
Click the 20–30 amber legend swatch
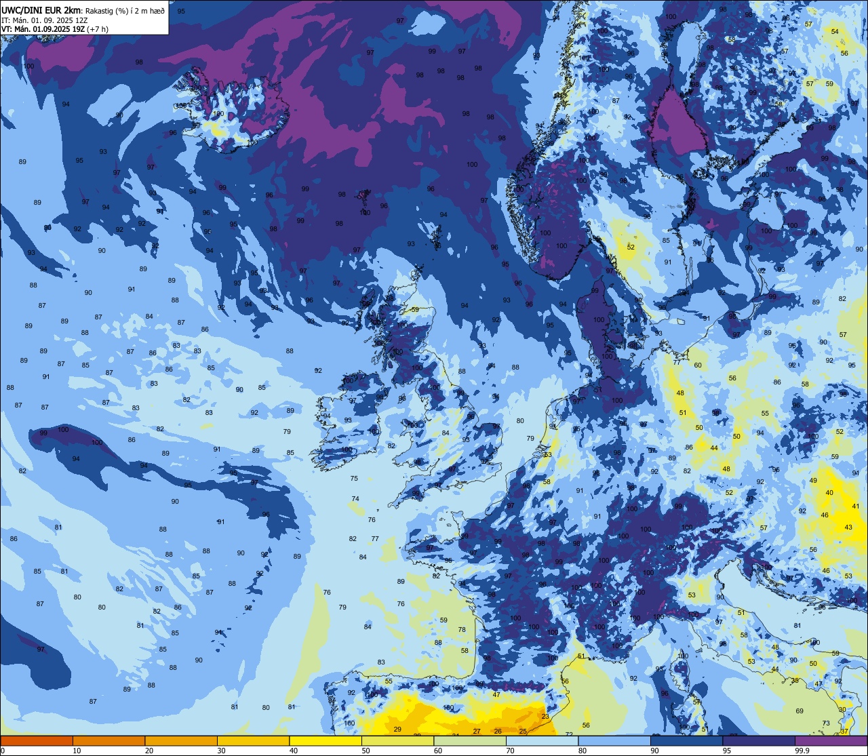point(181,740)
